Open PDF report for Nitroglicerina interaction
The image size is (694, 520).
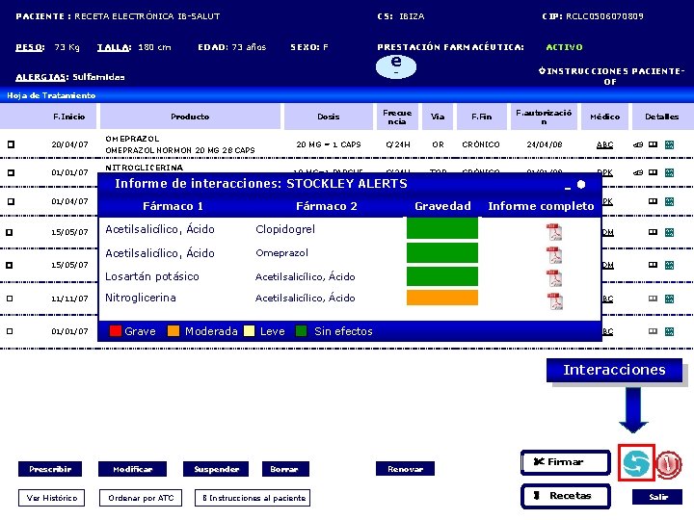click(x=554, y=300)
